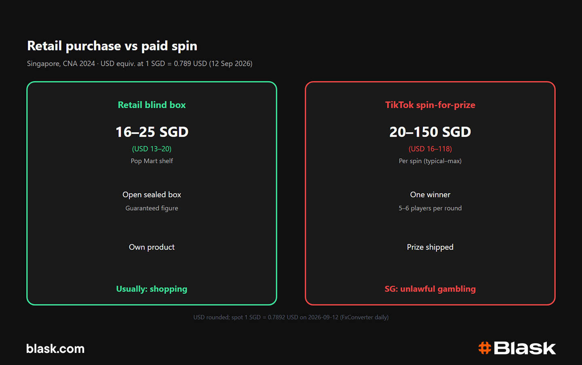Click the FxConverter exchange-rate footnote
Screen dimensions: 582x365
tap(291, 317)
